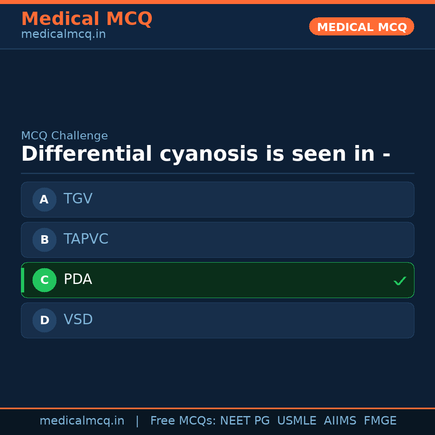
Task: Click the Medical MCQ logo text
Action: 87,19
